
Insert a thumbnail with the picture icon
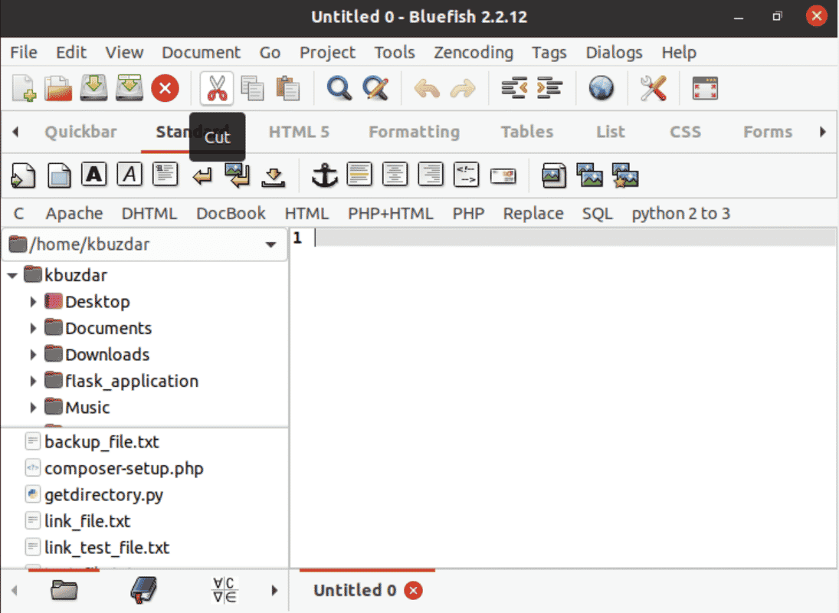coord(590,175)
